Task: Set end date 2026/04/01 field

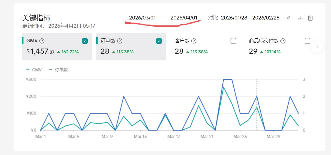Action: point(184,18)
